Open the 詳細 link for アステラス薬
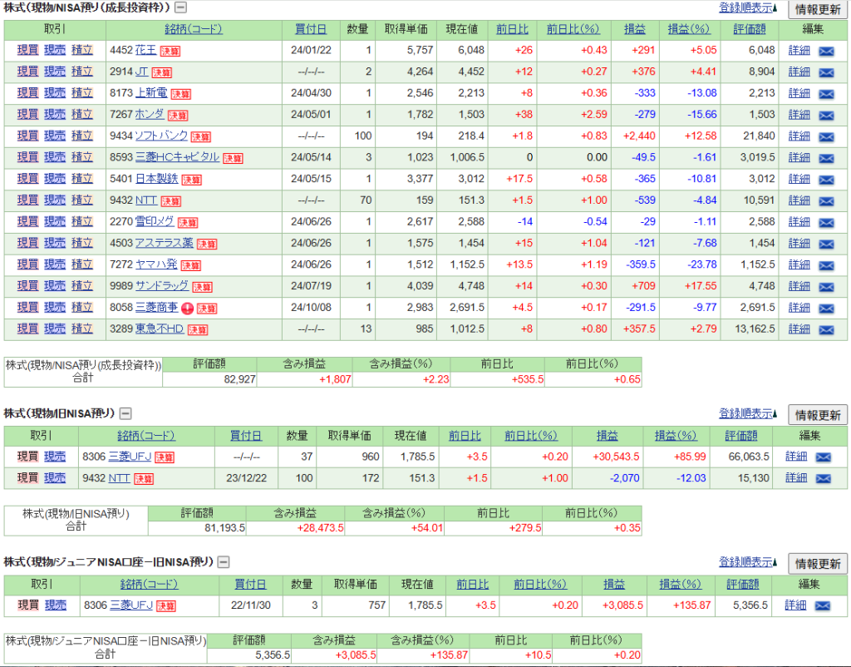The image size is (851, 667). (799, 243)
